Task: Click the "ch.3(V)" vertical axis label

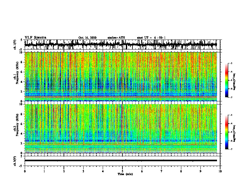Action: tap(15, 161)
